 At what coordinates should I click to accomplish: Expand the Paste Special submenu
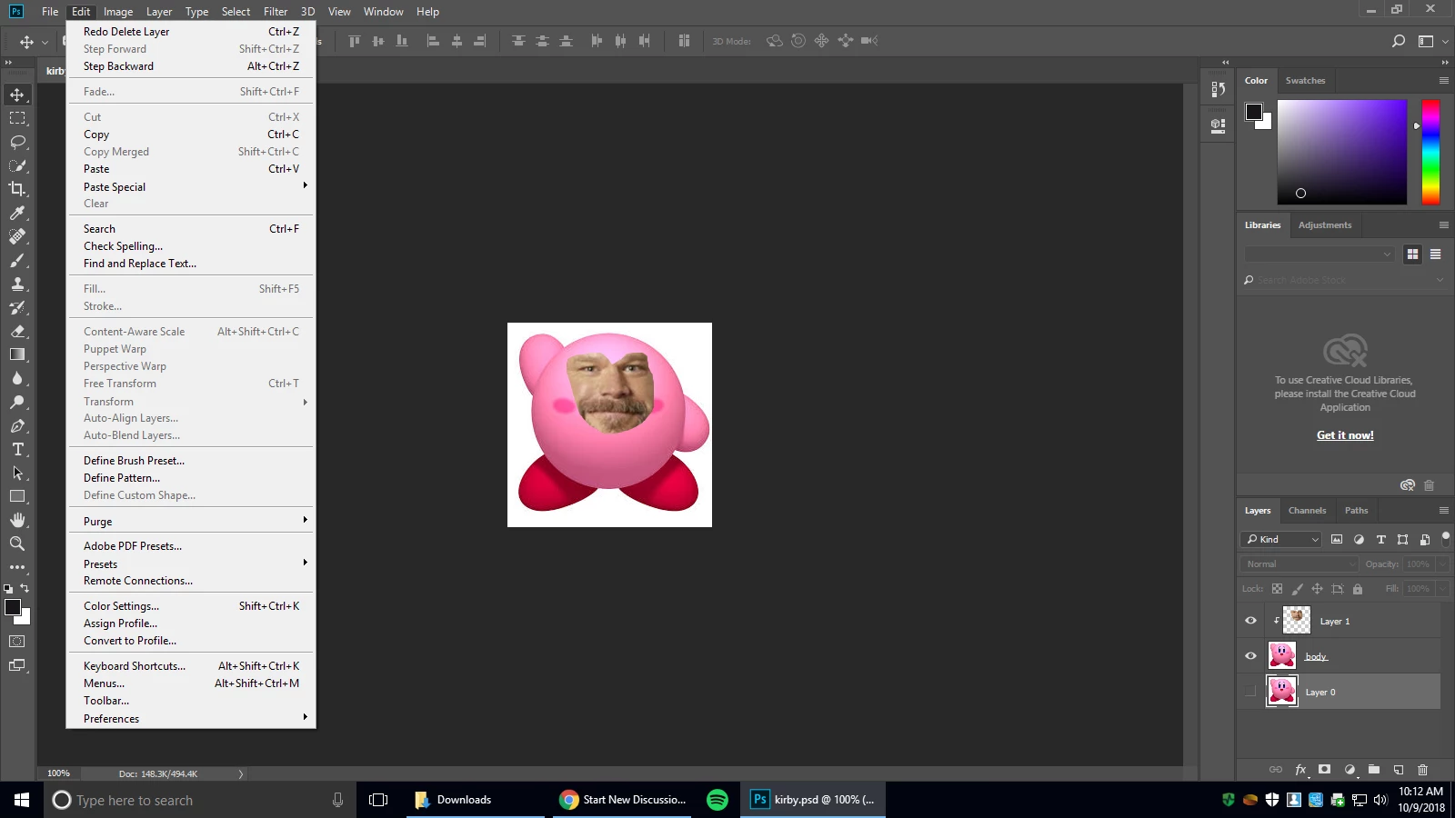pyautogui.click(x=191, y=186)
